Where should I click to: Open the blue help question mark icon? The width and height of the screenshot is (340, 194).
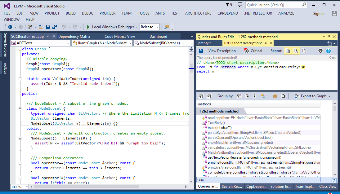329,51
